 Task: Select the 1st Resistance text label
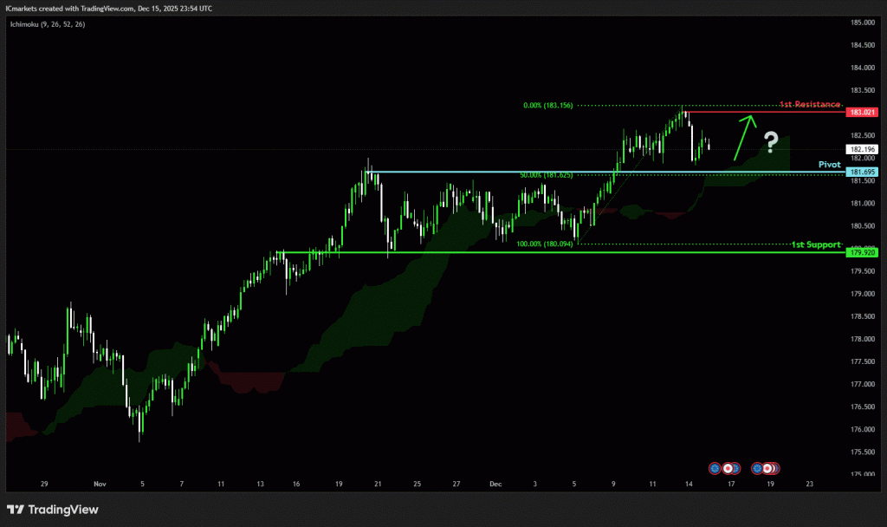coord(809,104)
